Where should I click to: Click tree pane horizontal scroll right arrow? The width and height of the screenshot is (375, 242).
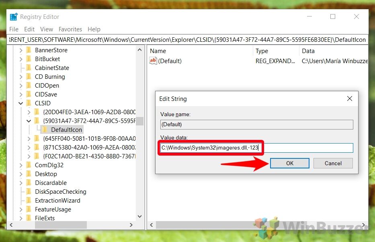(131, 225)
